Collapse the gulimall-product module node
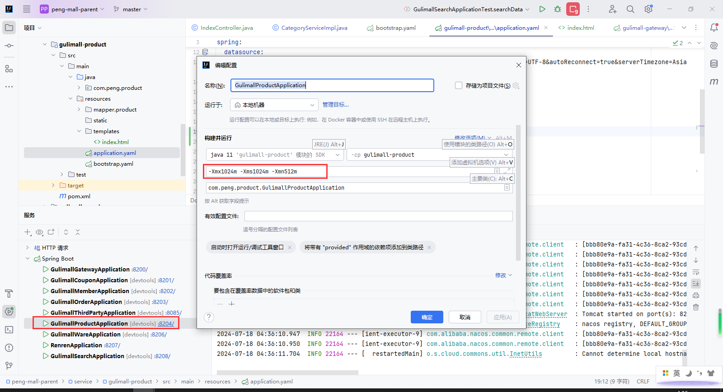The width and height of the screenshot is (723, 392). (45, 44)
